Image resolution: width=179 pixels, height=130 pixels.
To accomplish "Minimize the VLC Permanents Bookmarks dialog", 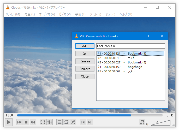I will pyautogui.click(x=138, y=36).
